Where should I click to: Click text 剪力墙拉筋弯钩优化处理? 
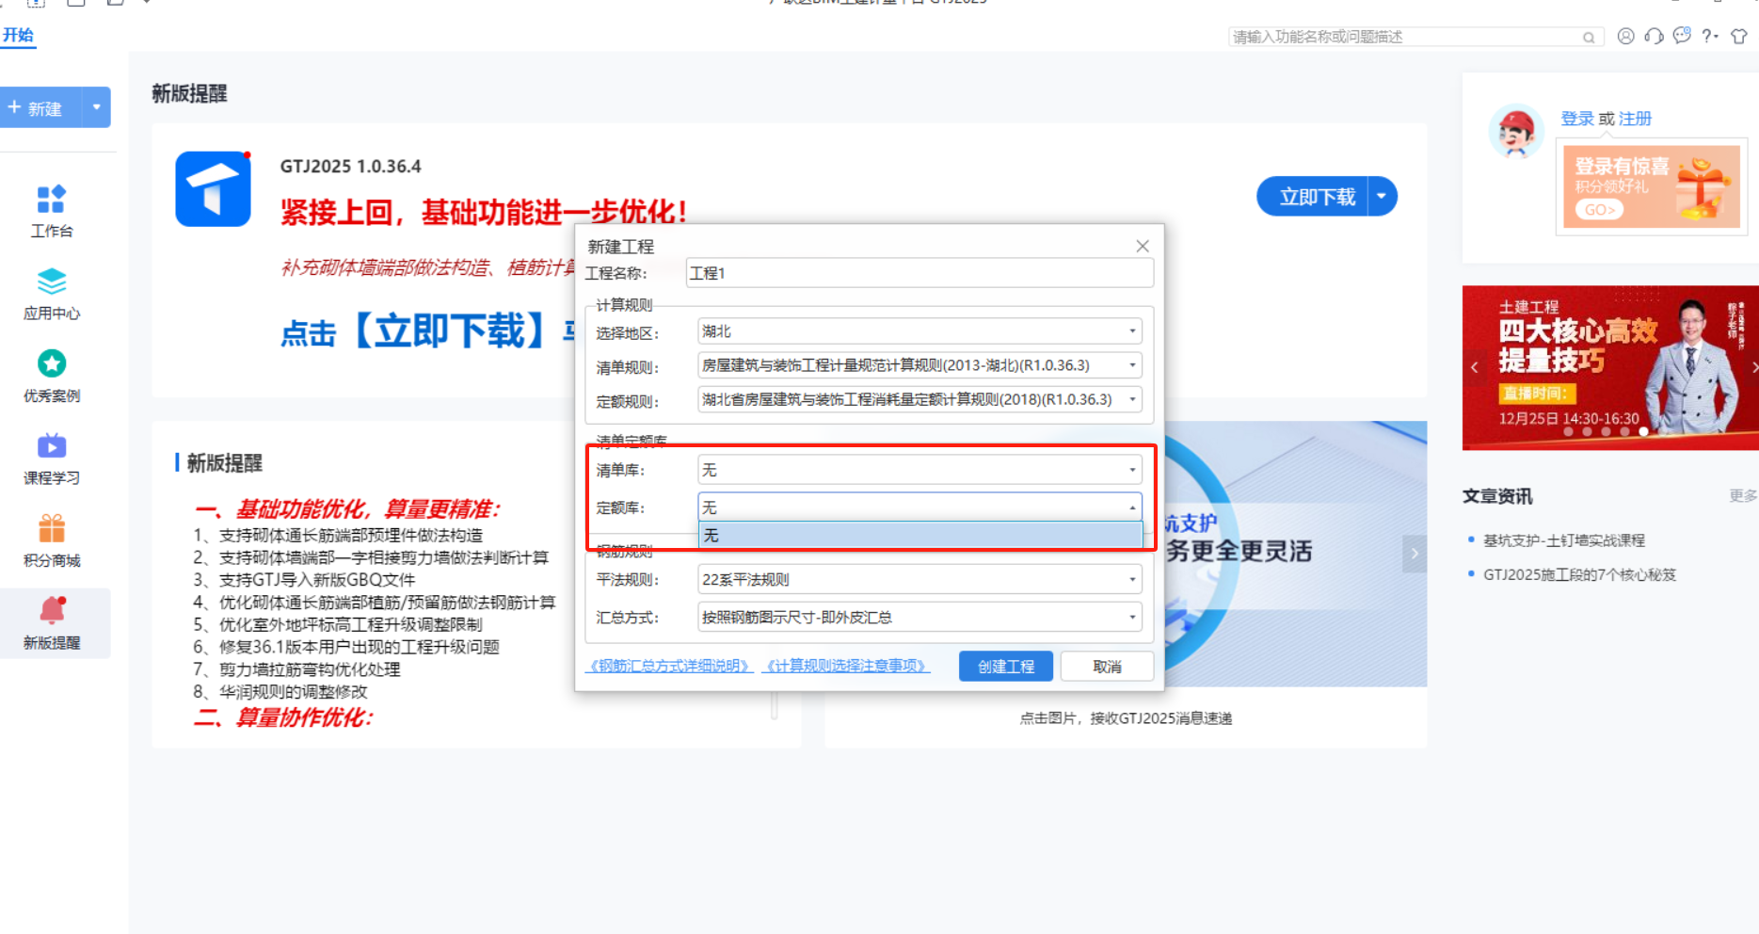(x=310, y=669)
